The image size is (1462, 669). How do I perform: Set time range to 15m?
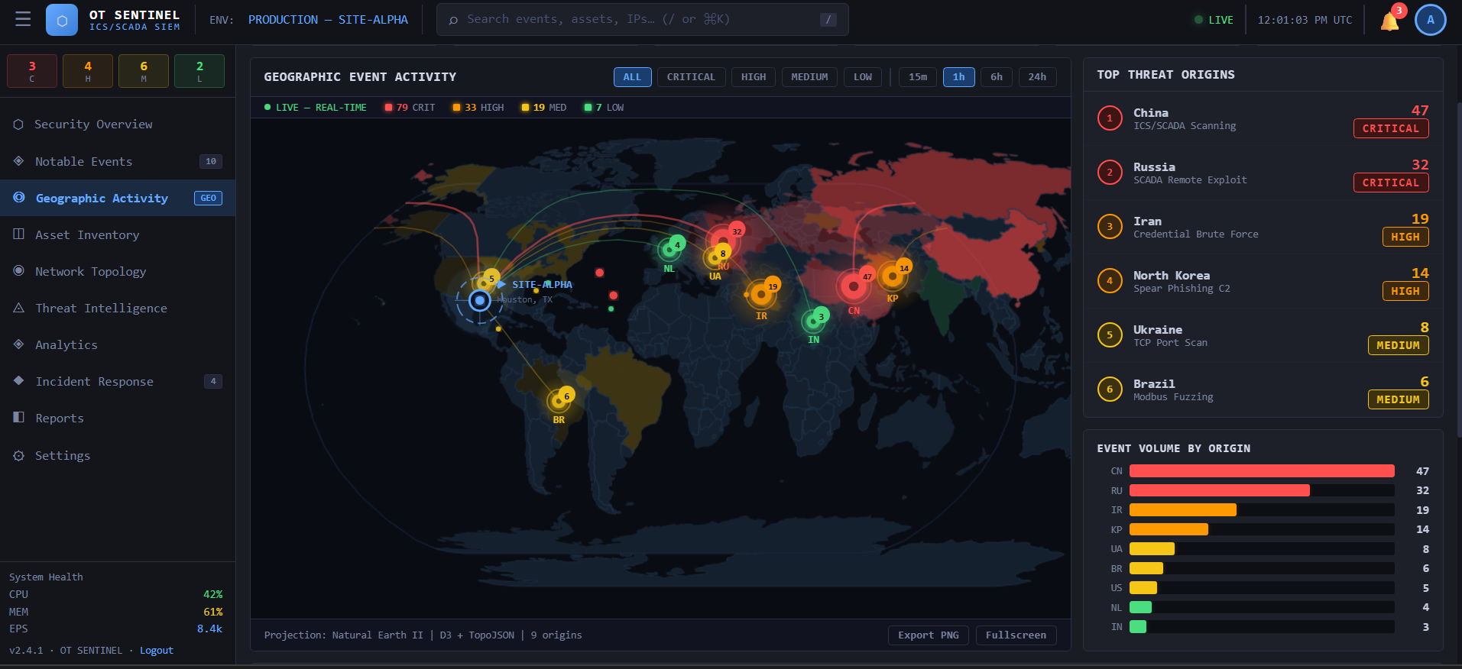[918, 77]
